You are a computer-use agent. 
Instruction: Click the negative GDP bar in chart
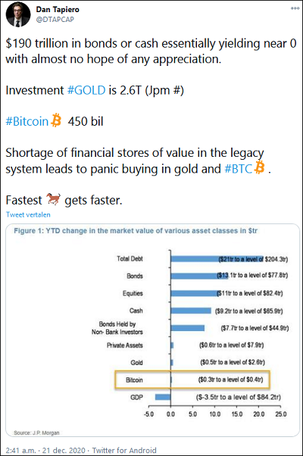(x=163, y=397)
